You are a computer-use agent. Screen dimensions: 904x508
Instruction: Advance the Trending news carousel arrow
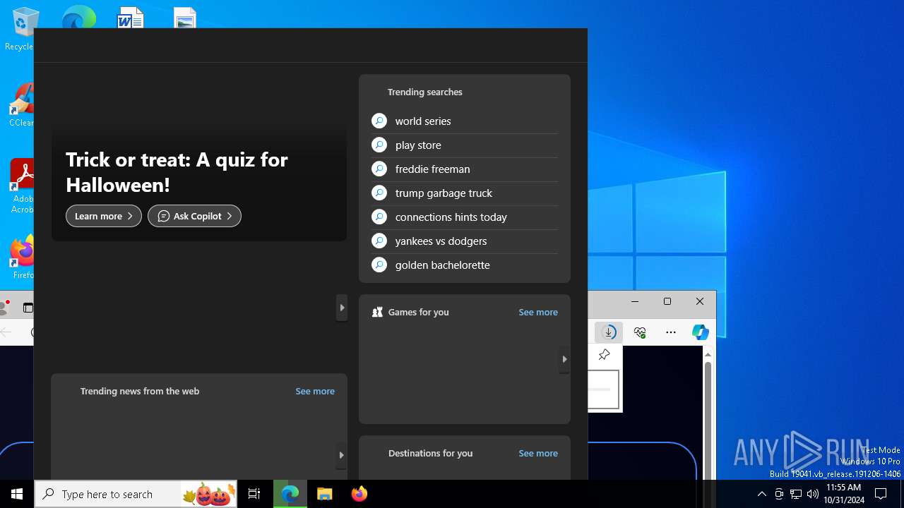tap(342, 455)
